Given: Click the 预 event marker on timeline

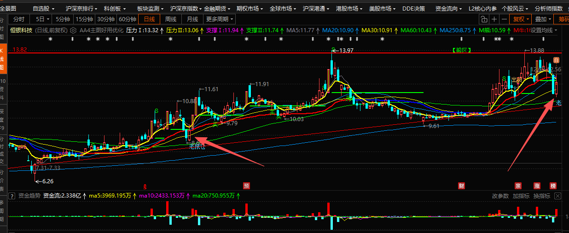Looking at the screenshot, I should tap(246, 186).
